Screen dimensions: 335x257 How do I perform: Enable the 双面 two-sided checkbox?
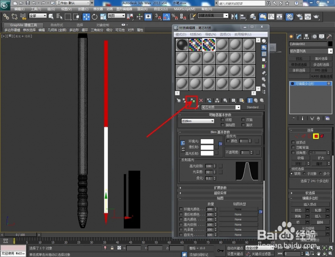coord(243,120)
